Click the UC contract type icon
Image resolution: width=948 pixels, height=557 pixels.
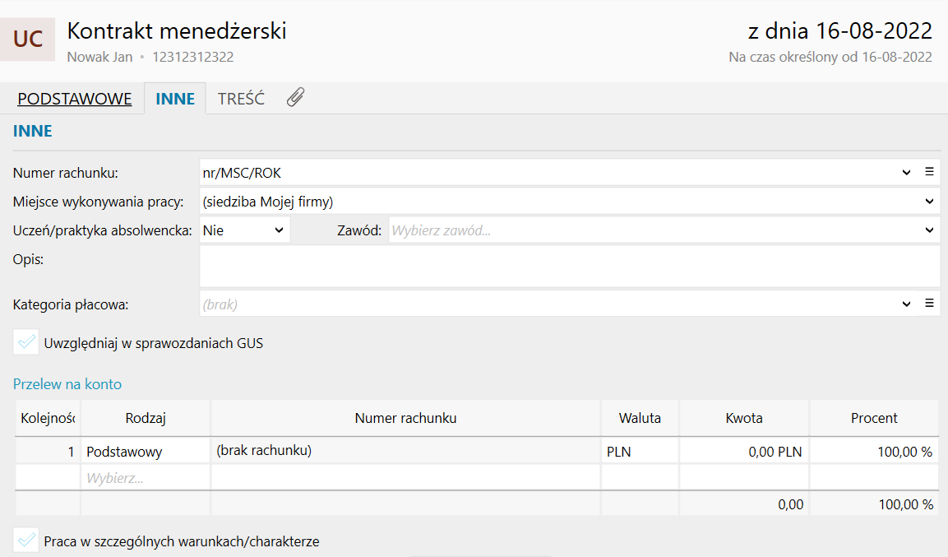28,39
